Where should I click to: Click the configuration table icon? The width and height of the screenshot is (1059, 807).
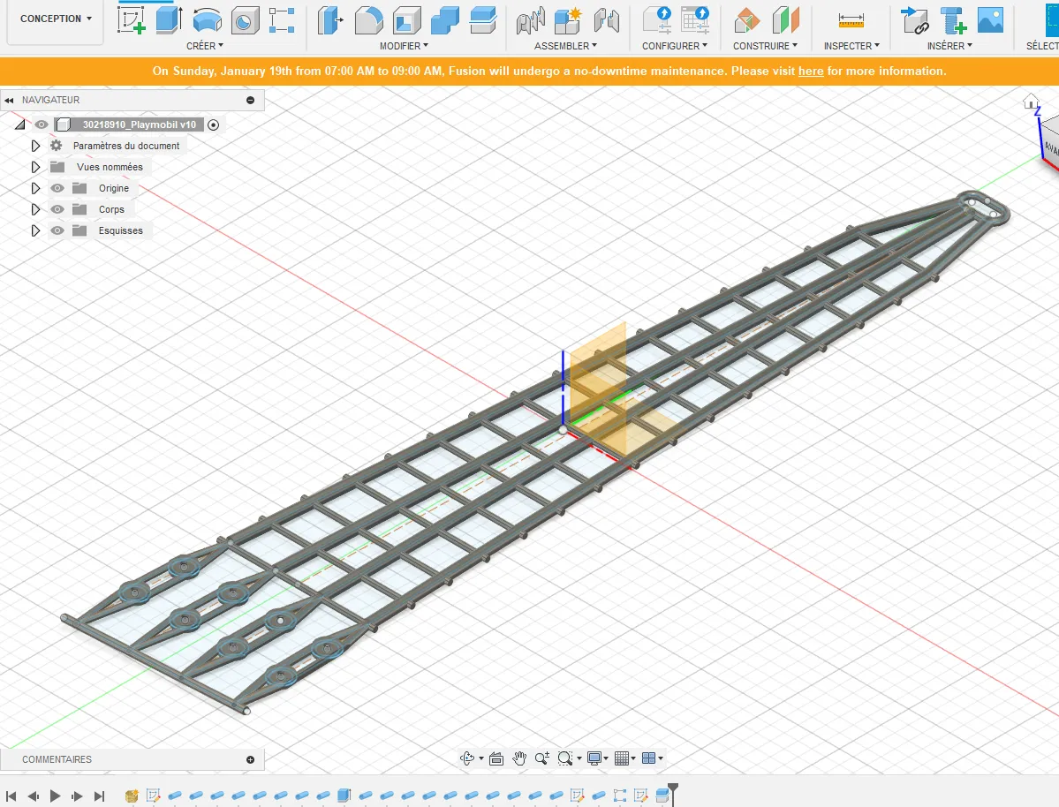[695, 20]
